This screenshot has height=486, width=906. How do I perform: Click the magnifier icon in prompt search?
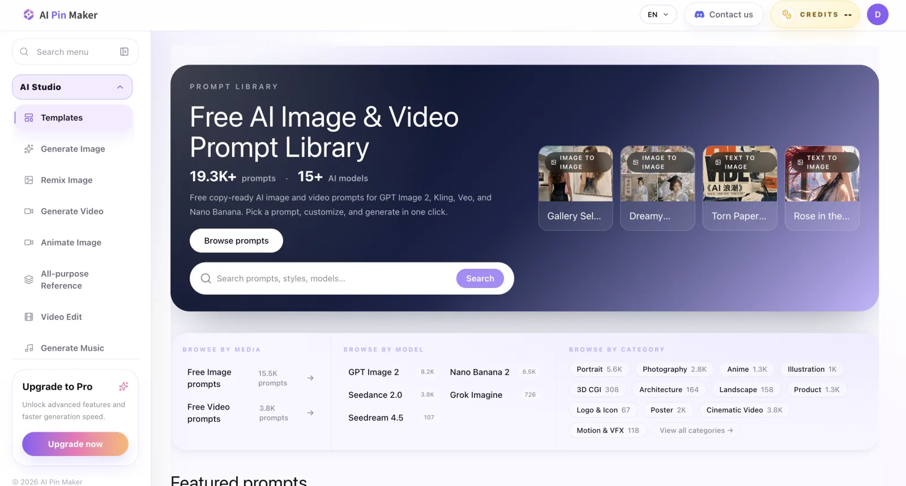point(206,278)
